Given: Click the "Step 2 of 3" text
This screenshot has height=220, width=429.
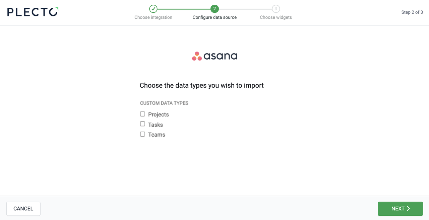Looking at the screenshot, I should click(x=412, y=12).
